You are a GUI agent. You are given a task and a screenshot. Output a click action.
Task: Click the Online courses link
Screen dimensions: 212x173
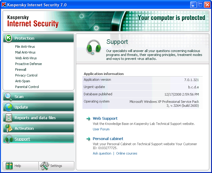[127, 154]
